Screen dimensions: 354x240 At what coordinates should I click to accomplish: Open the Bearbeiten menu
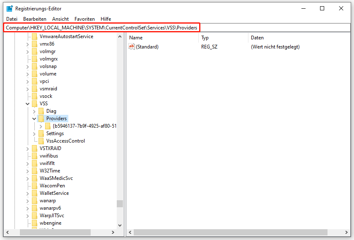pos(35,19)
